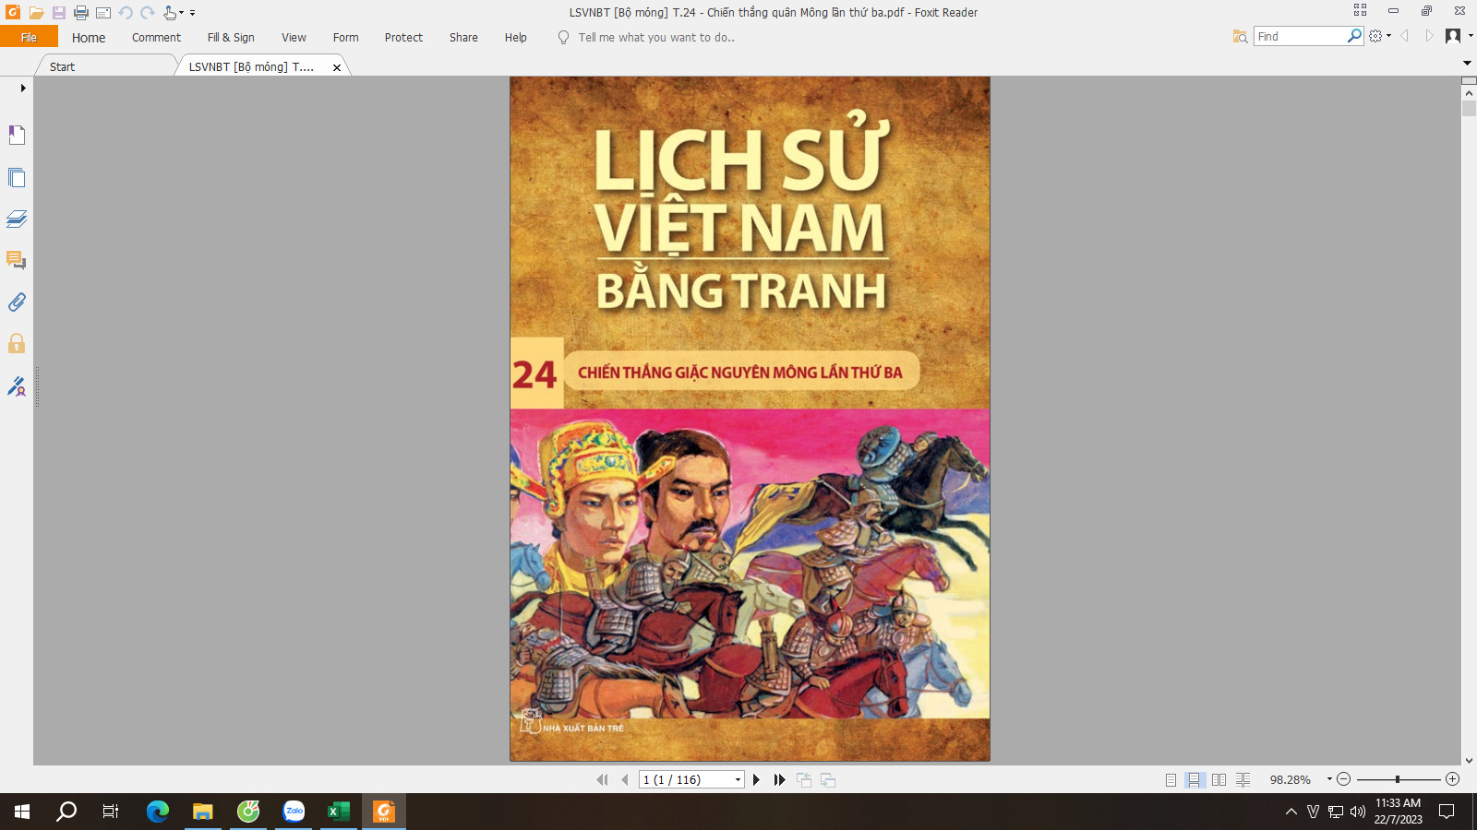Click the book cover page

(x=750, y=419)
